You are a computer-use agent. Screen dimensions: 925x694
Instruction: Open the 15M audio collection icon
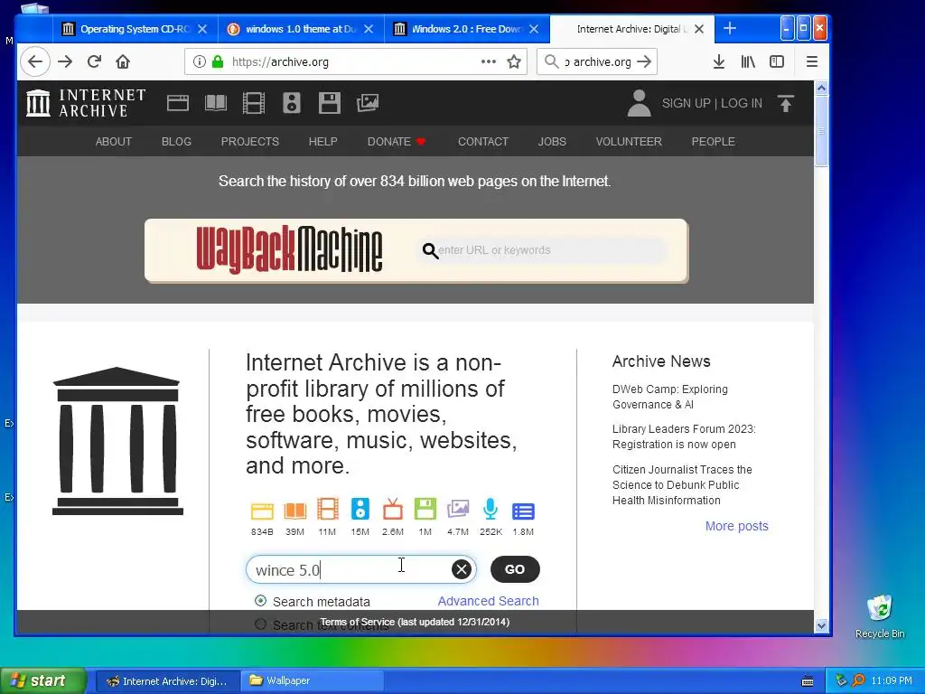coord(360,510)
